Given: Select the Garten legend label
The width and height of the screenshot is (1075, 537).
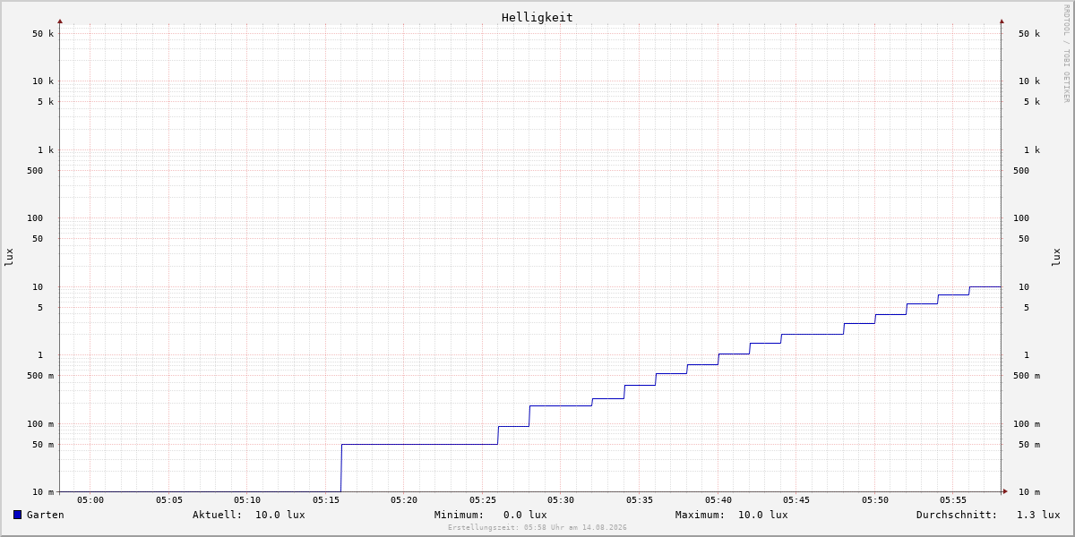Looking at the screenshot, I should tap(46, 515).
